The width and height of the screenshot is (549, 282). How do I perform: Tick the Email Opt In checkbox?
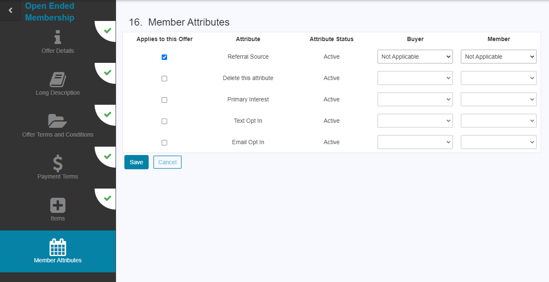click(164, 142)
